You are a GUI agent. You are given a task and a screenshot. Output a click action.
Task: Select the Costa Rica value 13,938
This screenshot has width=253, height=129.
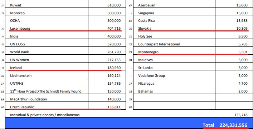242,21
